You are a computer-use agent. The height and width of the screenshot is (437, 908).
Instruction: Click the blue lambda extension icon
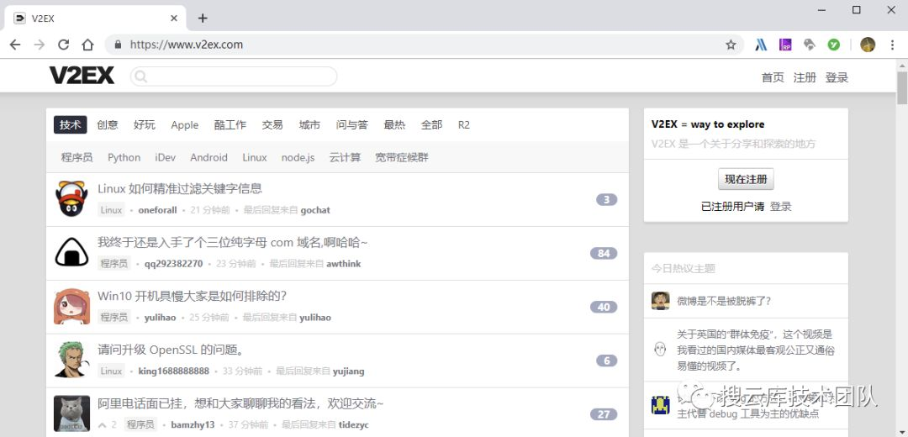tap(761, 45)
